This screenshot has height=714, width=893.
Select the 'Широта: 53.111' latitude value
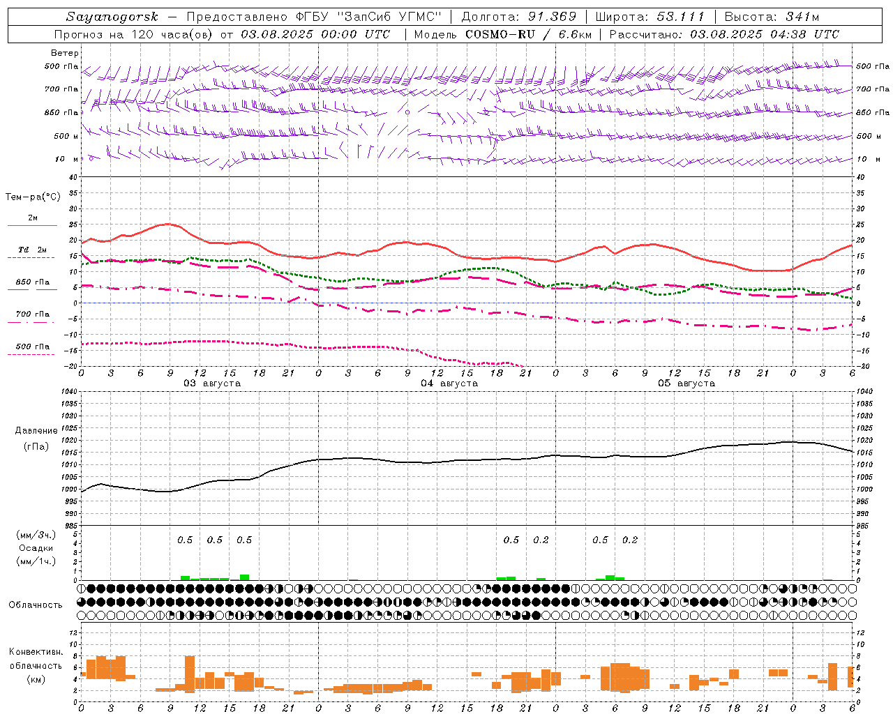650,17
